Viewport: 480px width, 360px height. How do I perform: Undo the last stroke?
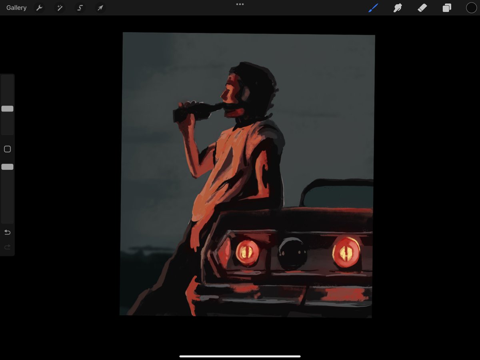click(x=7, y=232)
